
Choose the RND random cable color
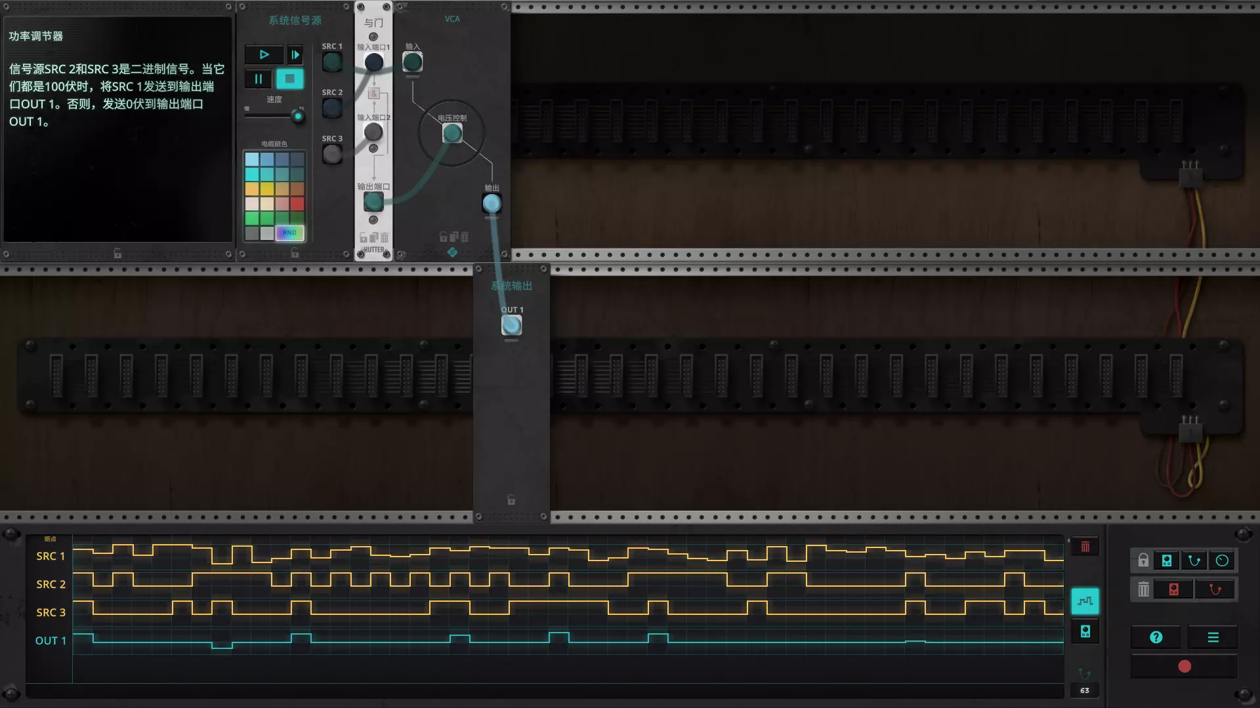(x=289, y=233)
